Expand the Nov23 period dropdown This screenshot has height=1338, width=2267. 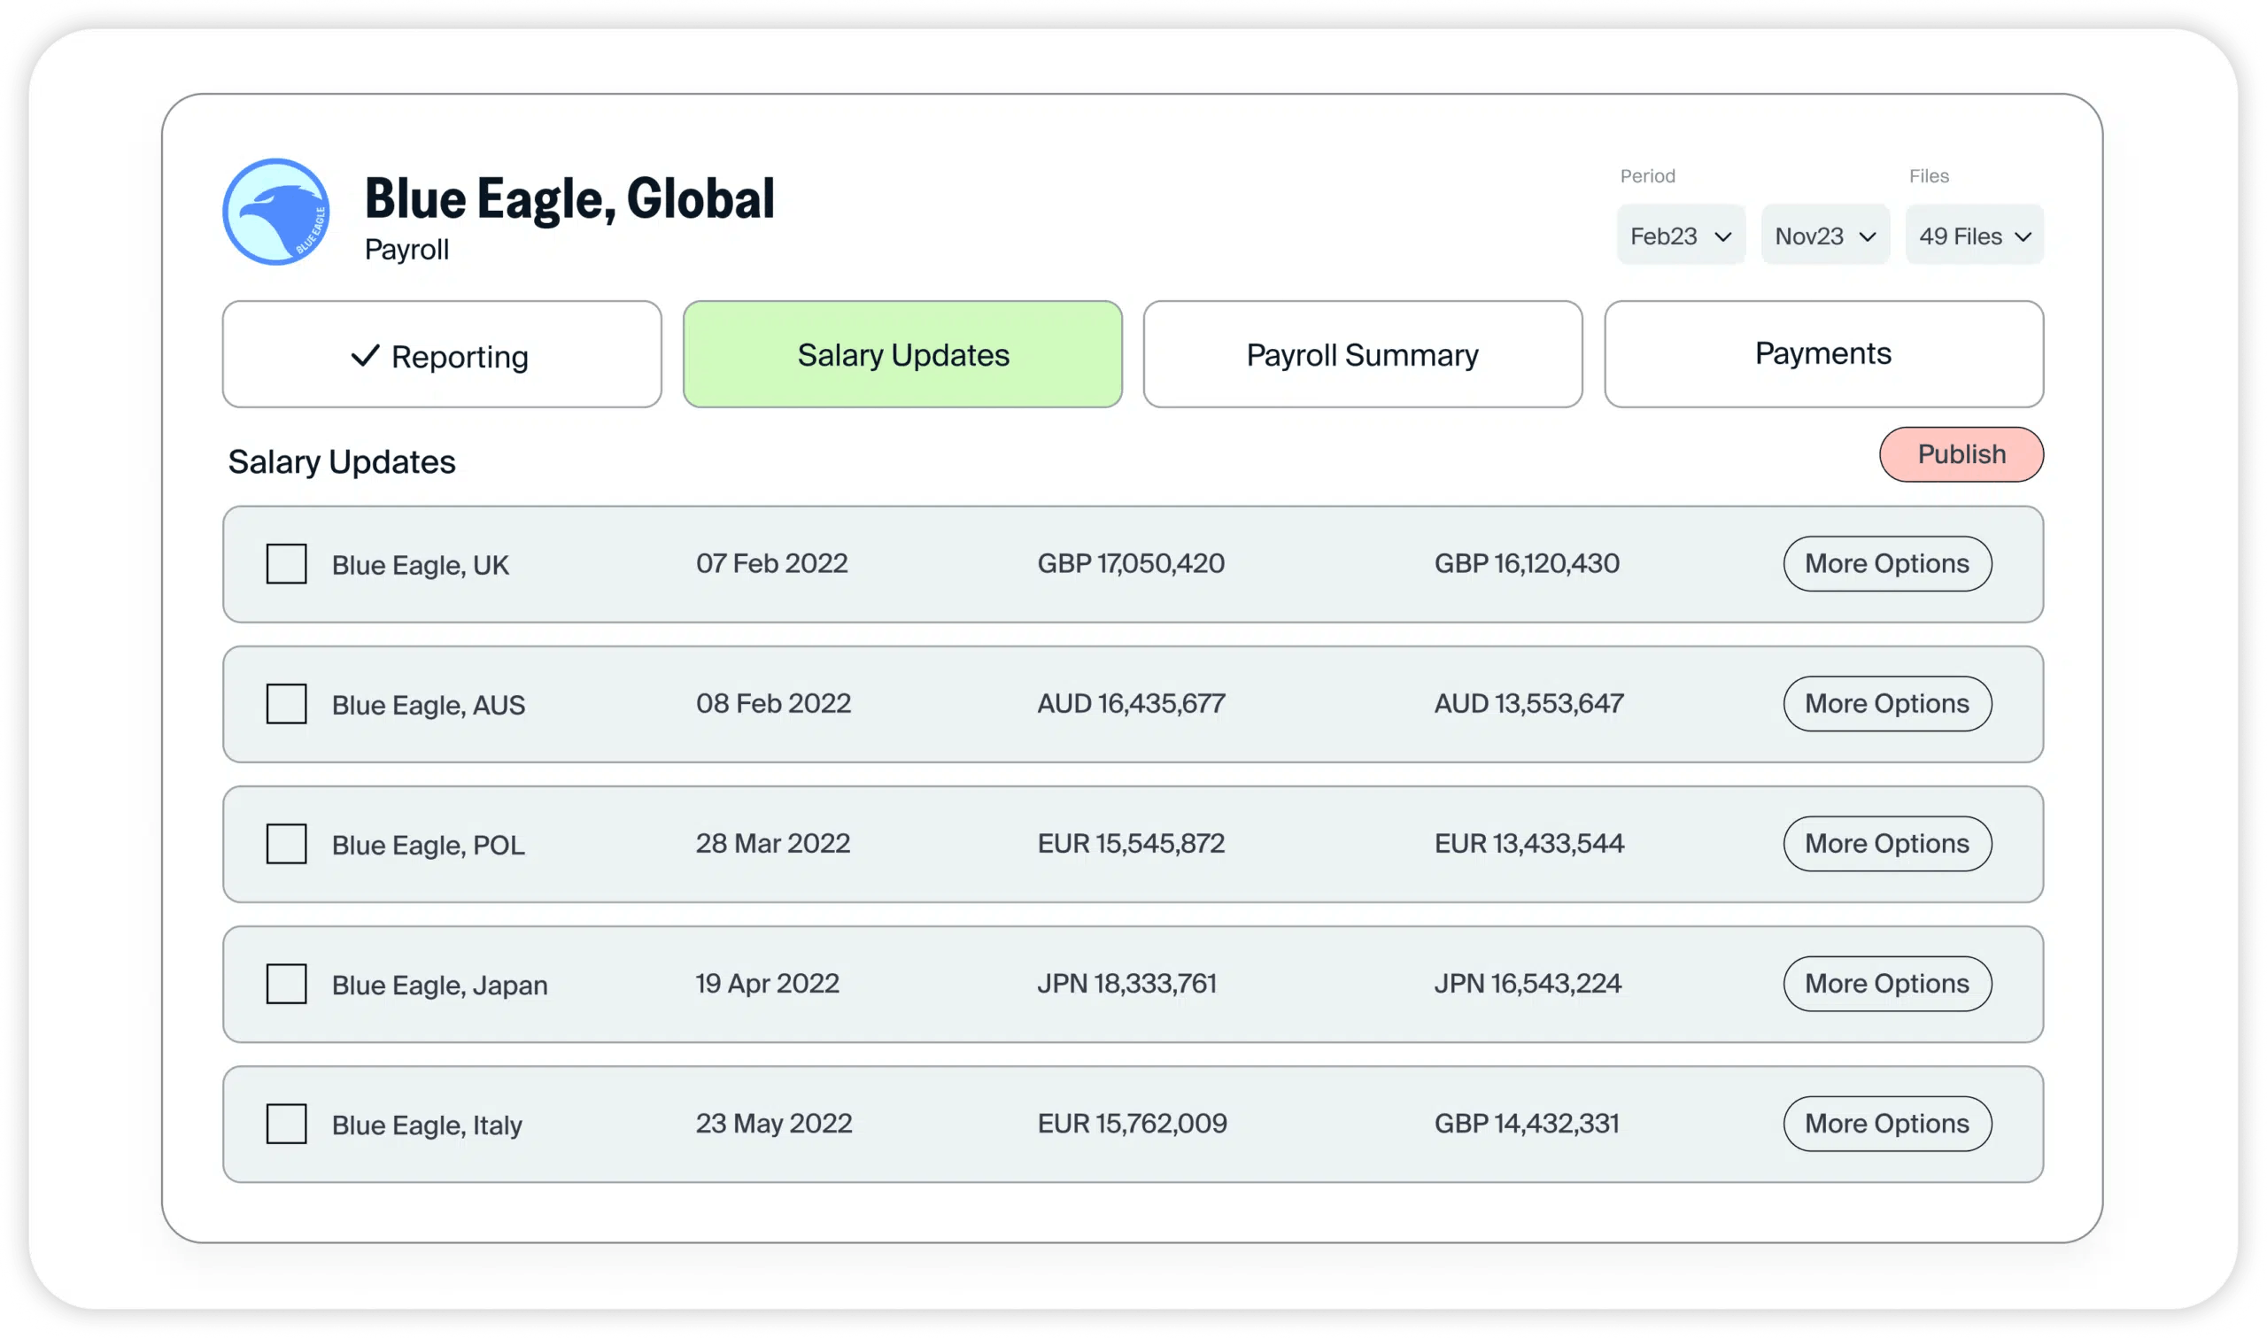tap(1825, 236)
